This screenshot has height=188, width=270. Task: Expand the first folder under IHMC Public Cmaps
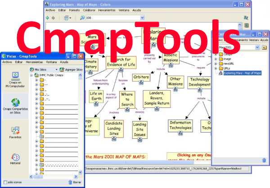[36, 80]
